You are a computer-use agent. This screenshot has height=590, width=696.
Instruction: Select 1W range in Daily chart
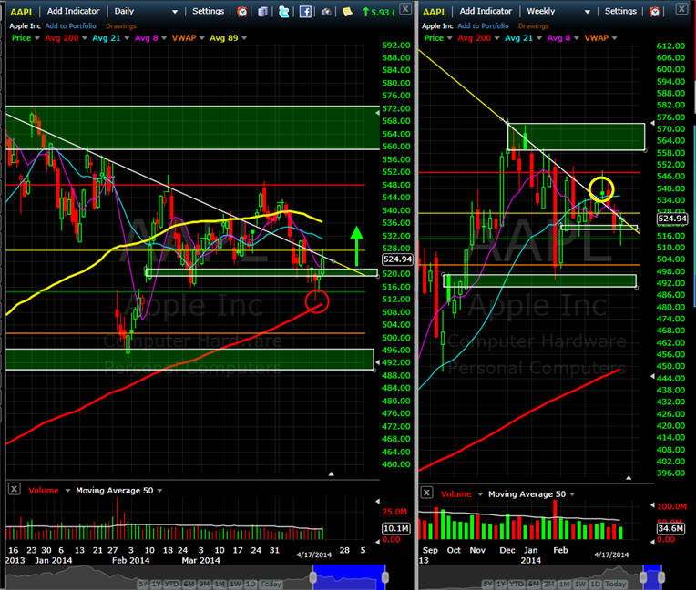click(235, 584)
